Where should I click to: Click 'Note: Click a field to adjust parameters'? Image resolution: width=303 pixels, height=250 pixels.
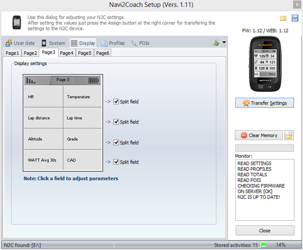(71, 178)
